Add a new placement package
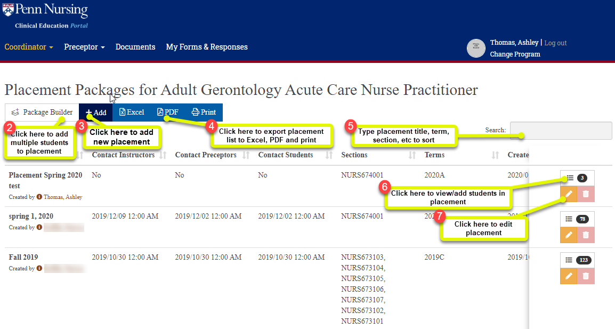This screenshot has height=329, width=615. point(96,113)
